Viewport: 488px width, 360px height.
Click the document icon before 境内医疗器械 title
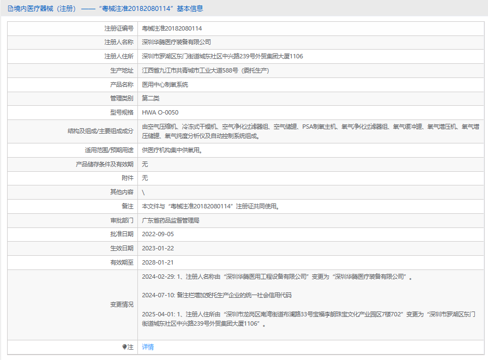click(x=10, y=9)
